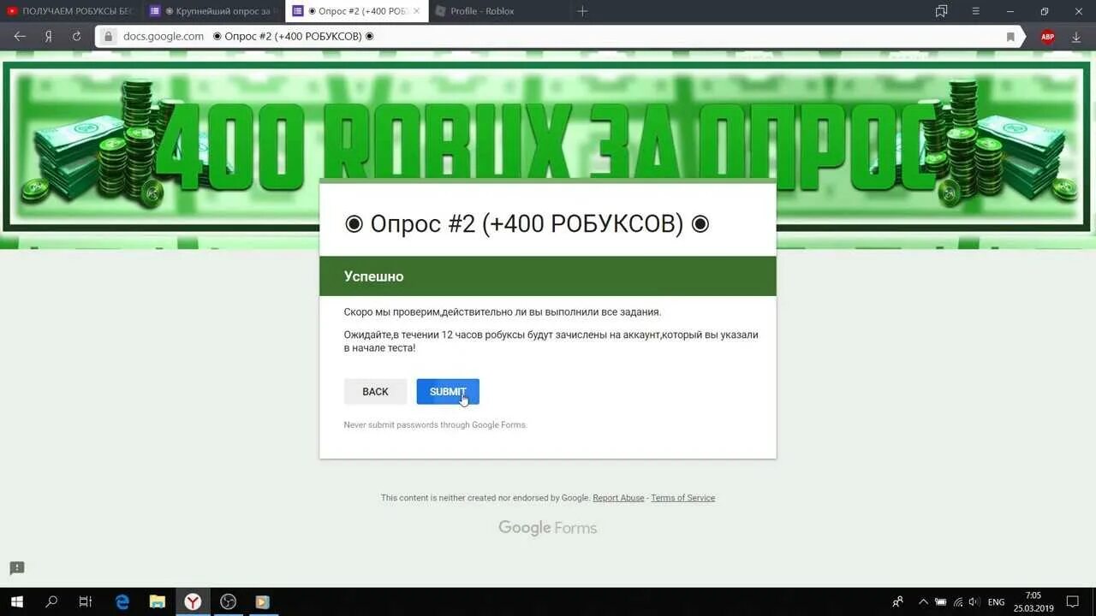The width and height of the screenshot is (1096, 616).
Task: Click the volume speaker tray icon
Action: coord(974,602)
